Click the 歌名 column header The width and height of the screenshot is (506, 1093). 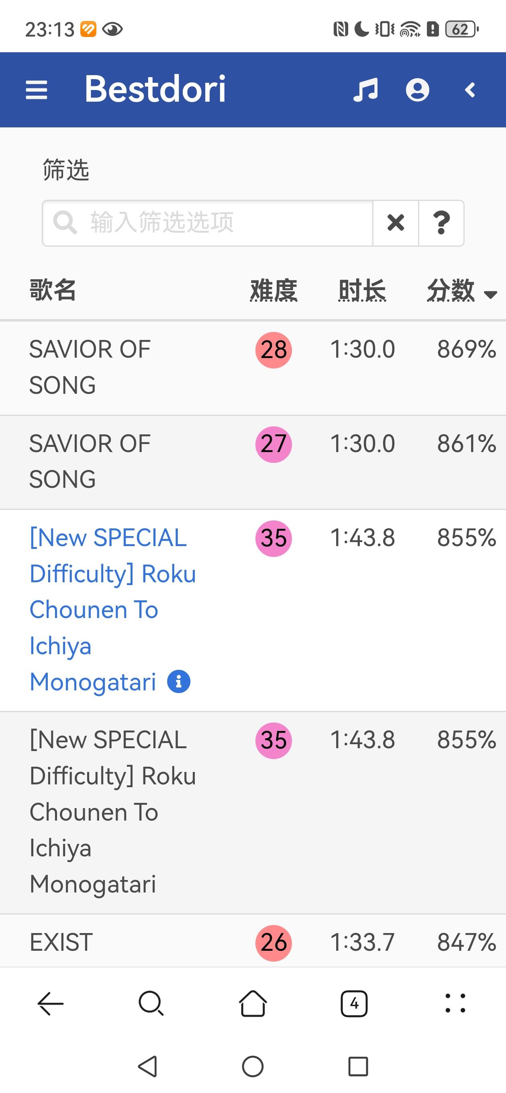tap(53, 291)
